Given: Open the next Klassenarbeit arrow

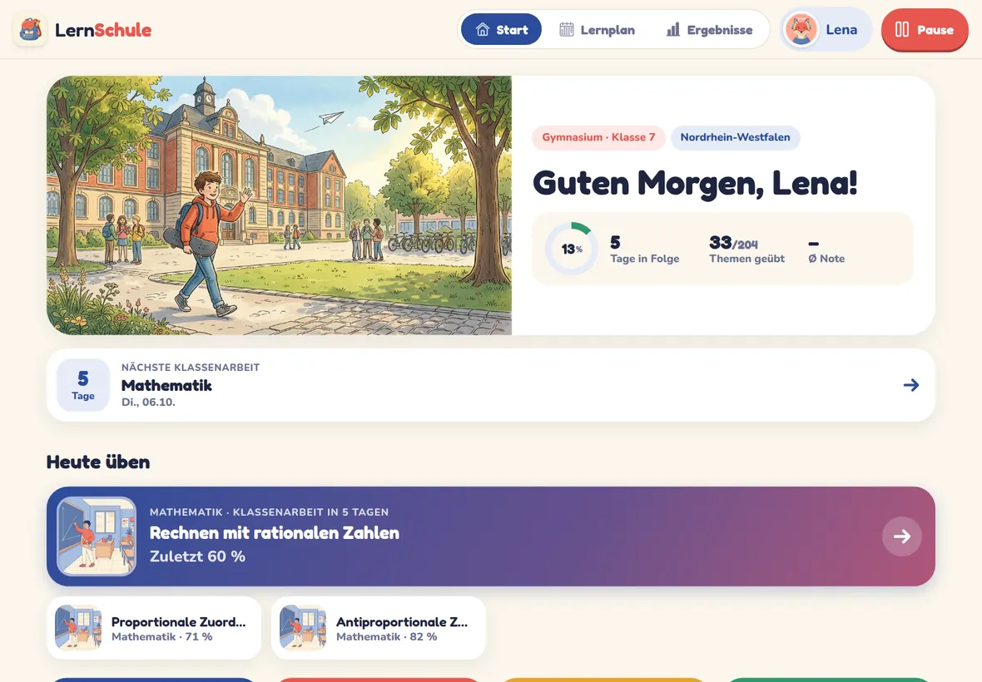Looking at the screenshot, I should (911, 385).
